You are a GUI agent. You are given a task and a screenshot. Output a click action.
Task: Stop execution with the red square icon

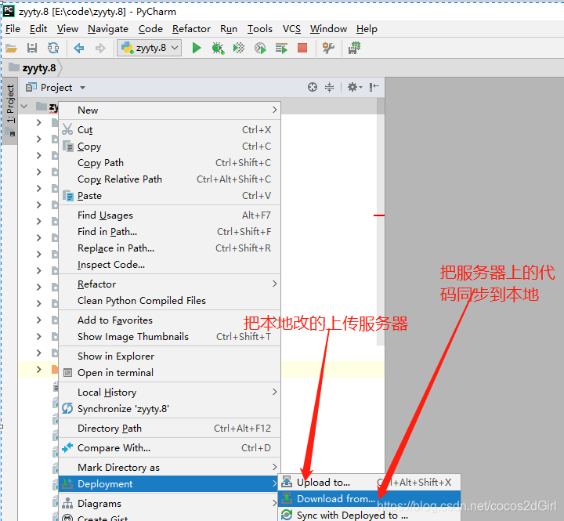point(302,48)
